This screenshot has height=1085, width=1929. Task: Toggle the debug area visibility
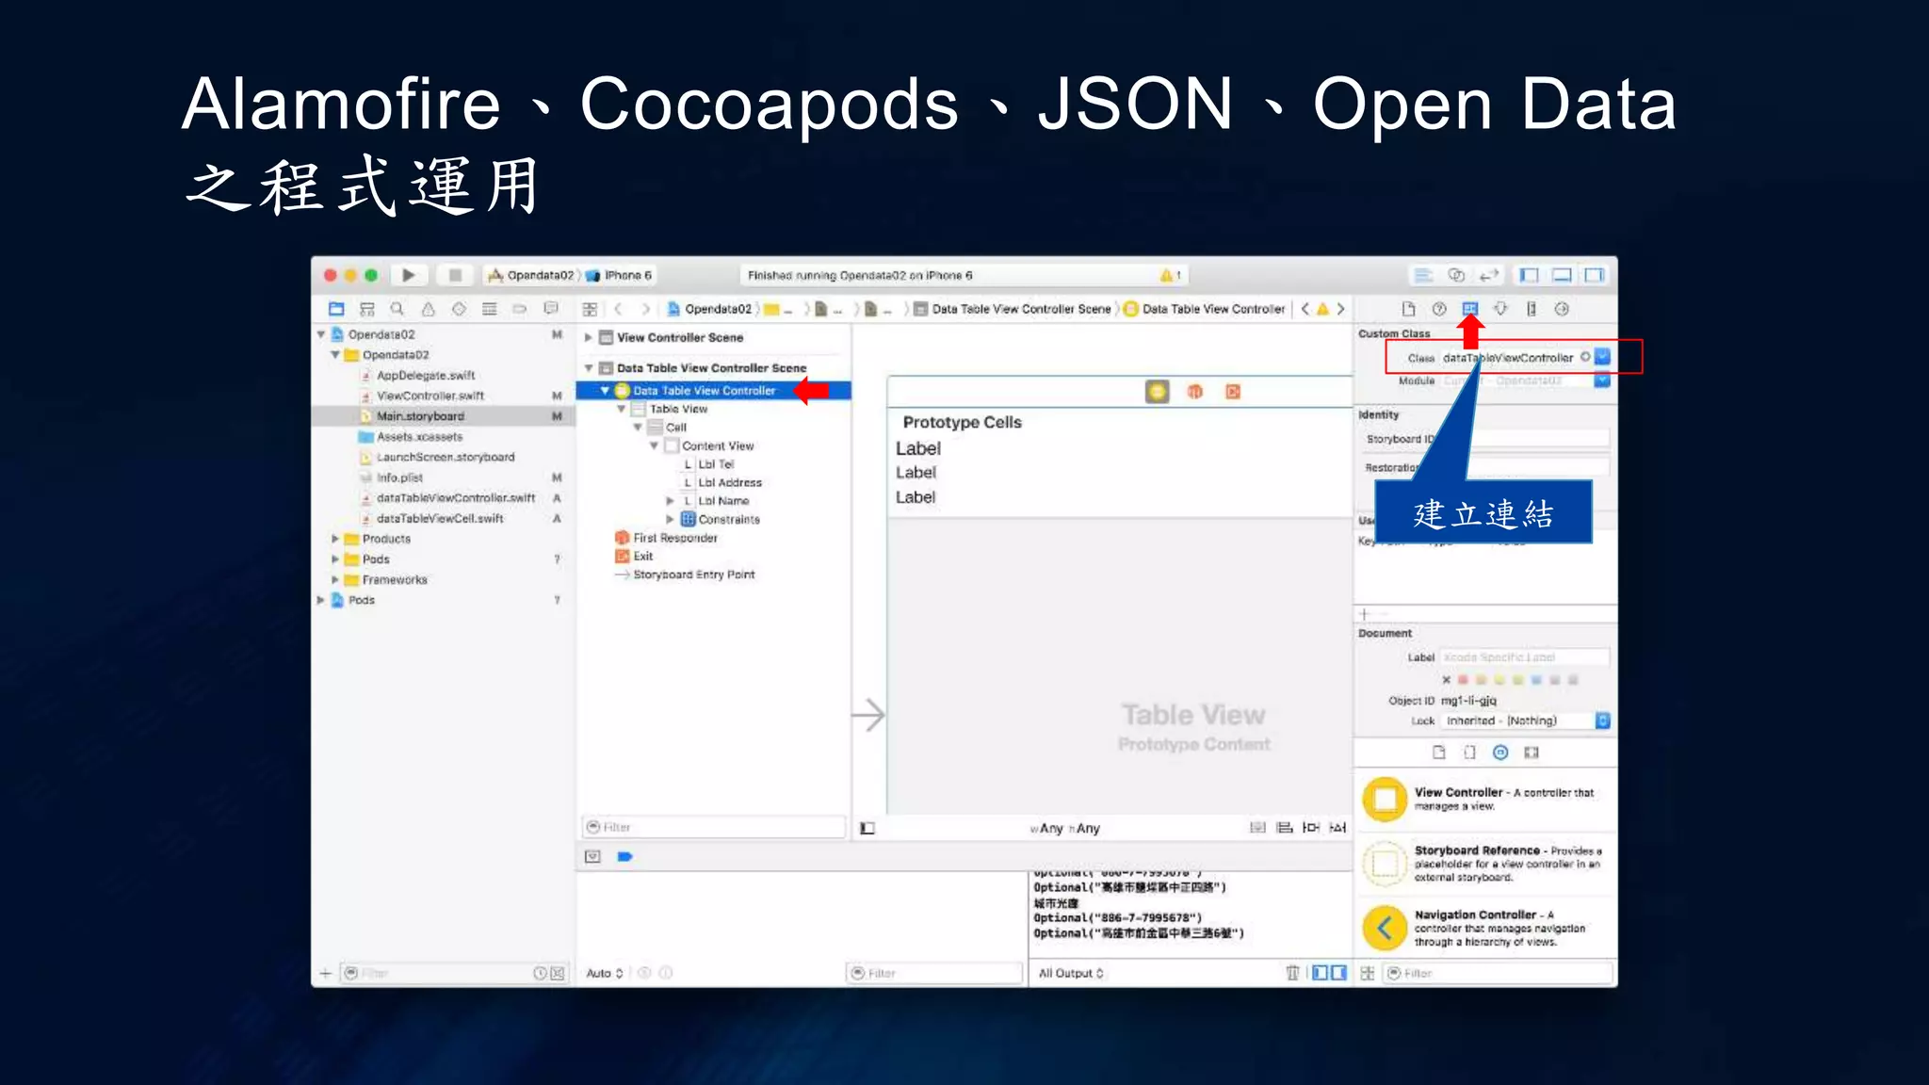(1562, 275)
